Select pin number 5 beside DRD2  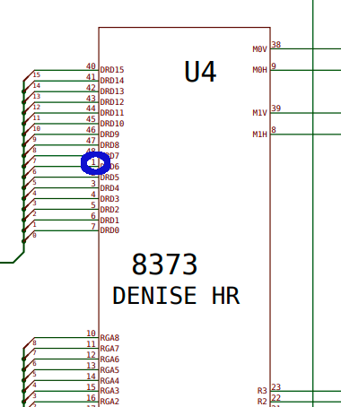coord(93,205)
